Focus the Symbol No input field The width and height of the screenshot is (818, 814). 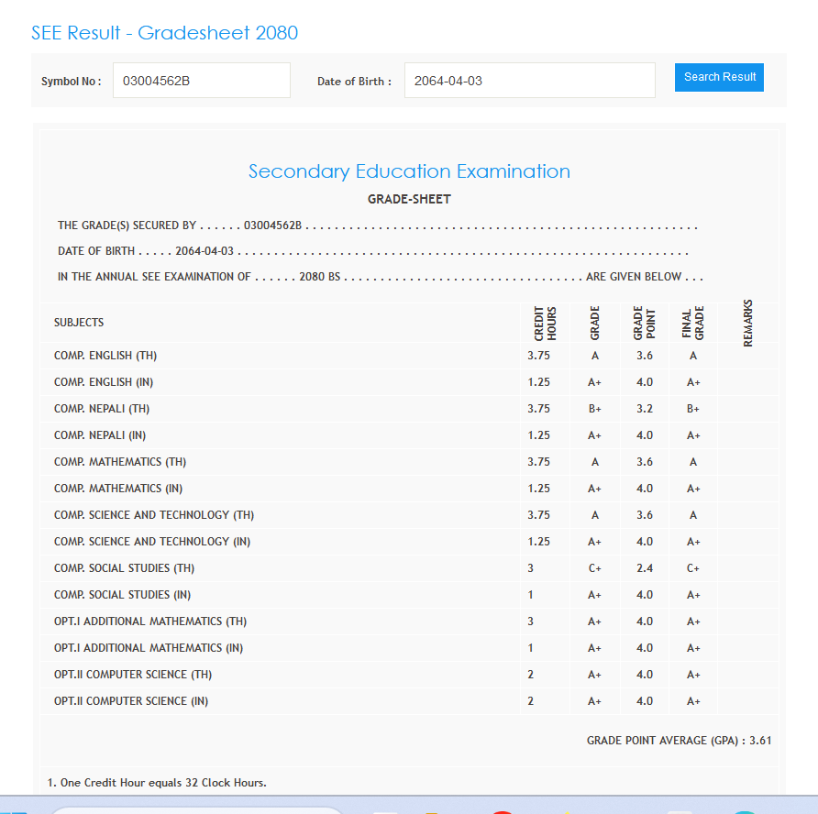pyautogui.click(x=201, y=81)
